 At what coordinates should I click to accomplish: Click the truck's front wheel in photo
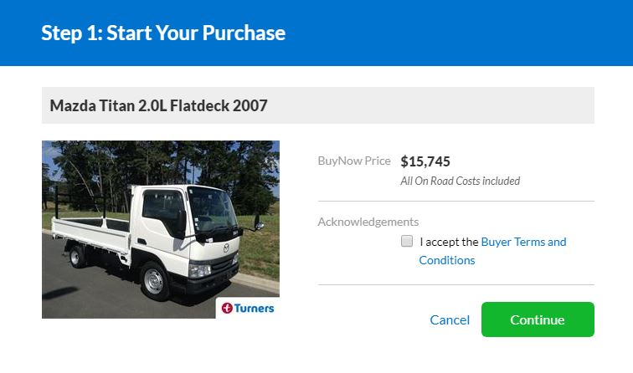pyautogui.click(x=154, y=281)
